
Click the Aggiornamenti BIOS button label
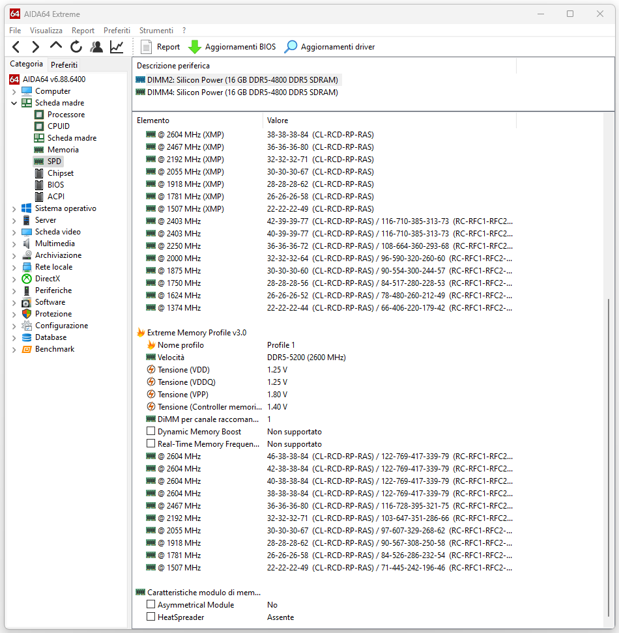click(x=240, y=47)
